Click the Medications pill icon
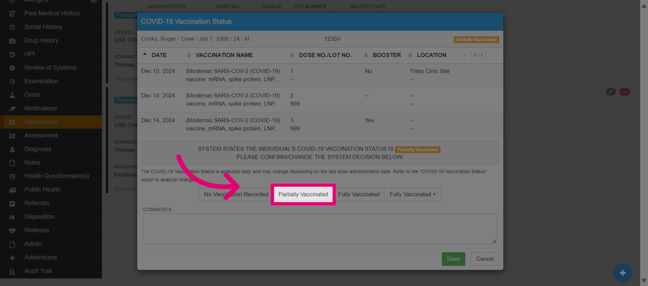 click(x=12, y=108)
